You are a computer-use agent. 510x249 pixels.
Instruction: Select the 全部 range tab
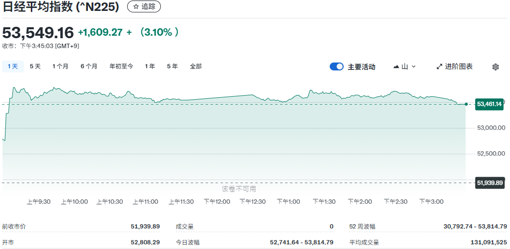pyautogui.click(x=196, y=66)
